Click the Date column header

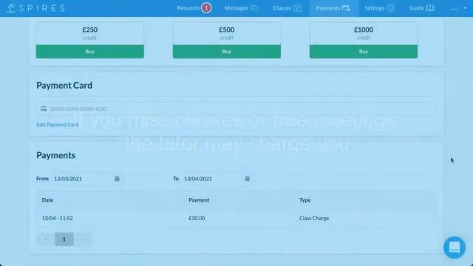47,200
